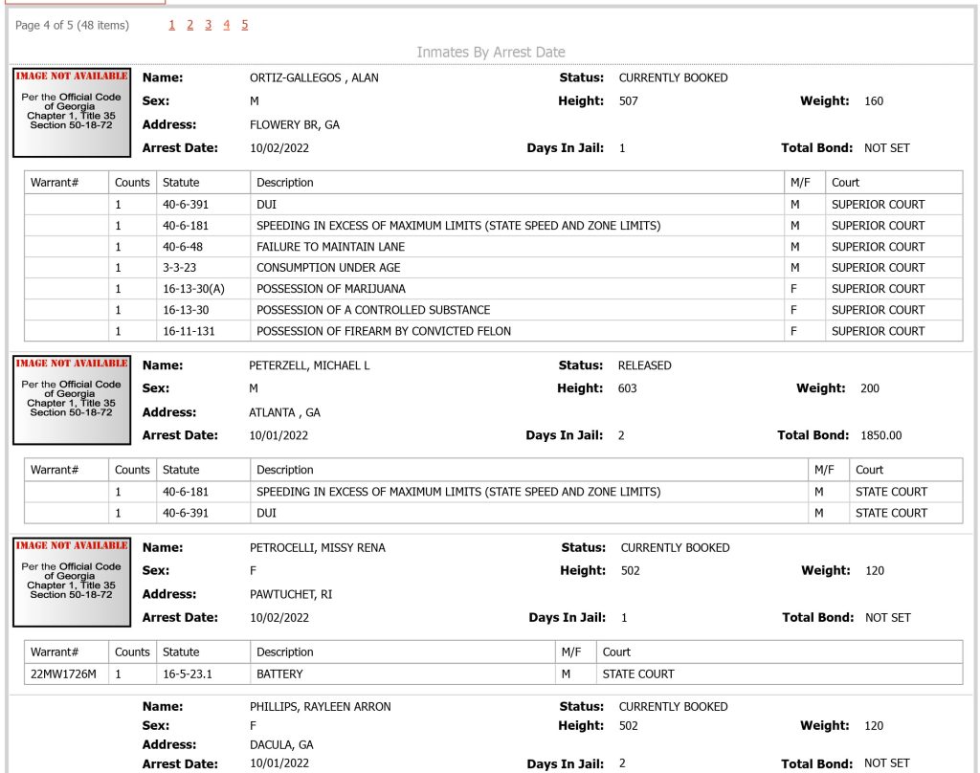Viewport: 980px width, 773px height.
Task: Click inmate name PHILLIPS, RAYLEEN ARRON
Action: pos(320,707)
